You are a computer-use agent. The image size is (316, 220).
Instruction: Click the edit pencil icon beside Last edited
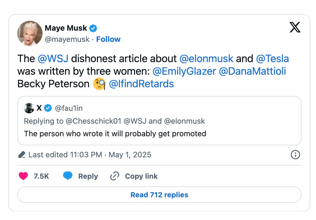point(21,154)
